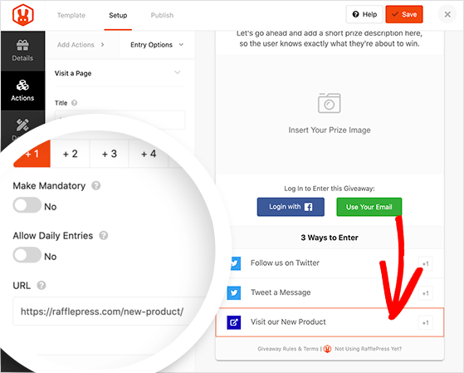Enable the Allow Daily Entries switch
Viewport: 464px width, 373px height.
tap(27, 255)
